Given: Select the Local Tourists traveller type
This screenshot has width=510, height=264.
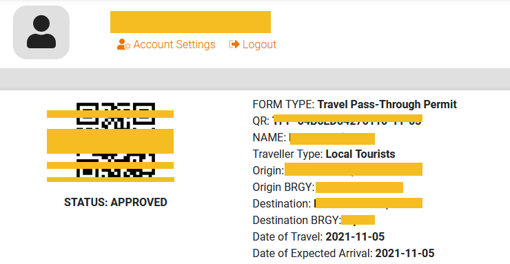Looking at the screenshot, I should [360, 154].
